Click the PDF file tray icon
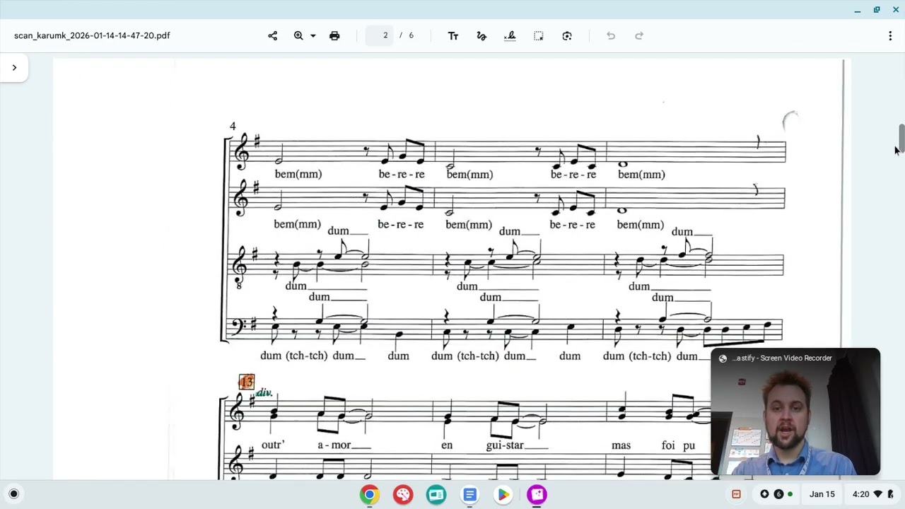Viewport: 905px width, 509px height. click(x=736, y=494)
